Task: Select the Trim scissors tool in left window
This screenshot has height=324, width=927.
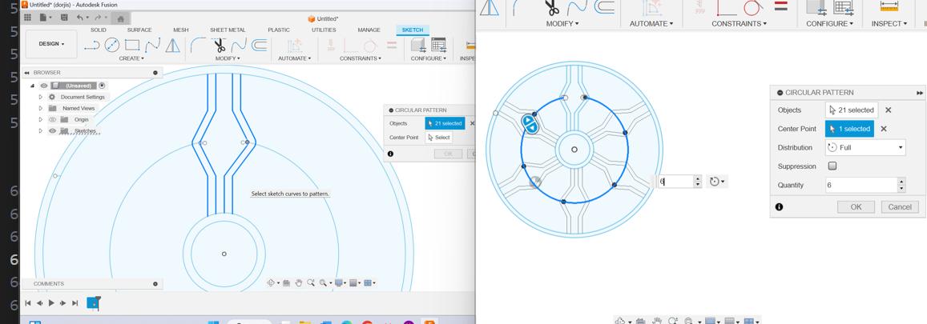Action: pyautogui.click(x=220, y=45)
